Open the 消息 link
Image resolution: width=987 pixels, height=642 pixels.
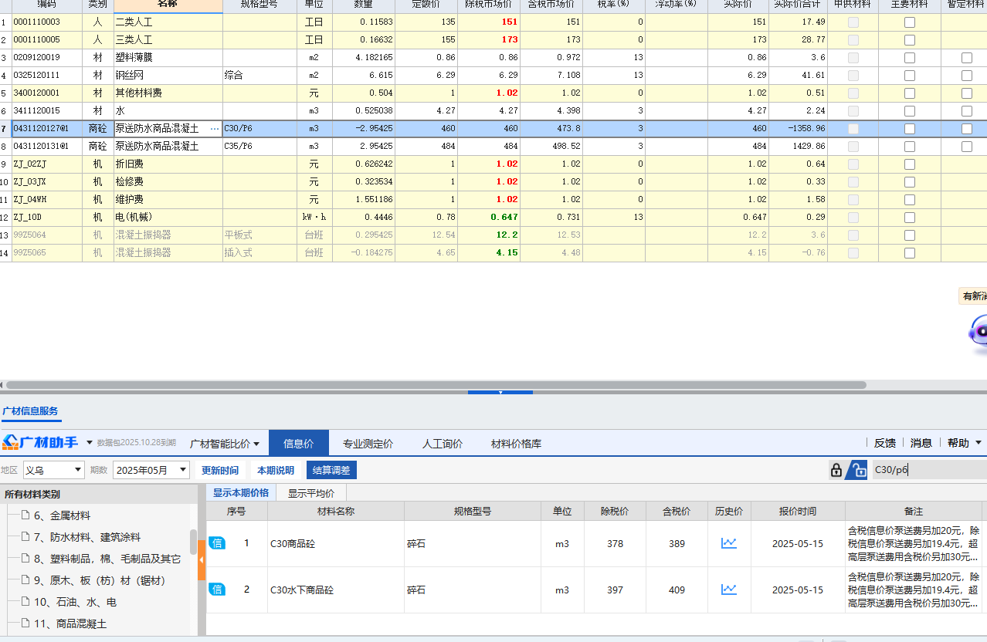(921, 443)
